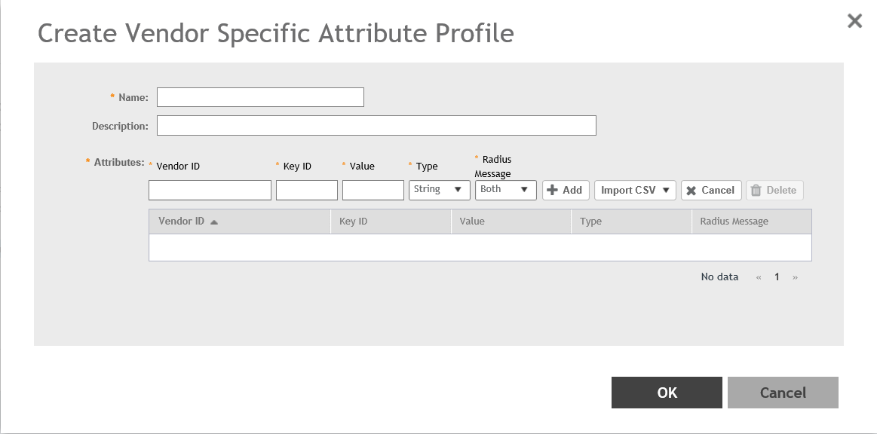This screenshot has height=434, width=877.
Task: Go to next page using double-right arrow
Action: 795,277
